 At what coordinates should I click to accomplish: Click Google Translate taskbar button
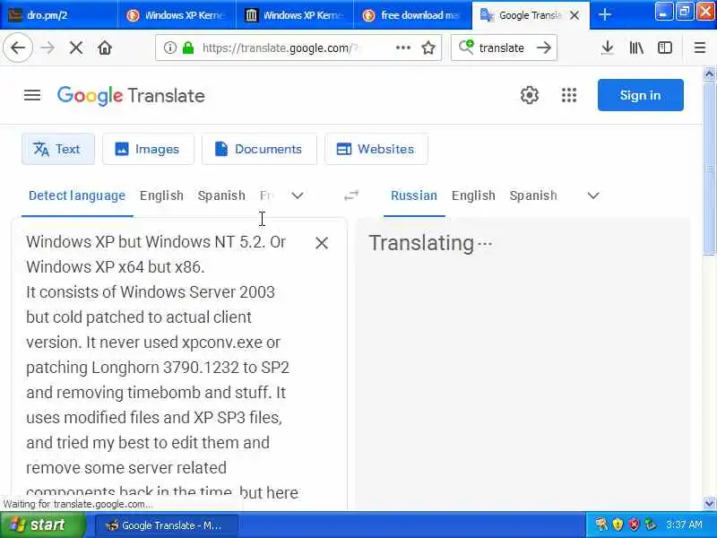point(166,525)
